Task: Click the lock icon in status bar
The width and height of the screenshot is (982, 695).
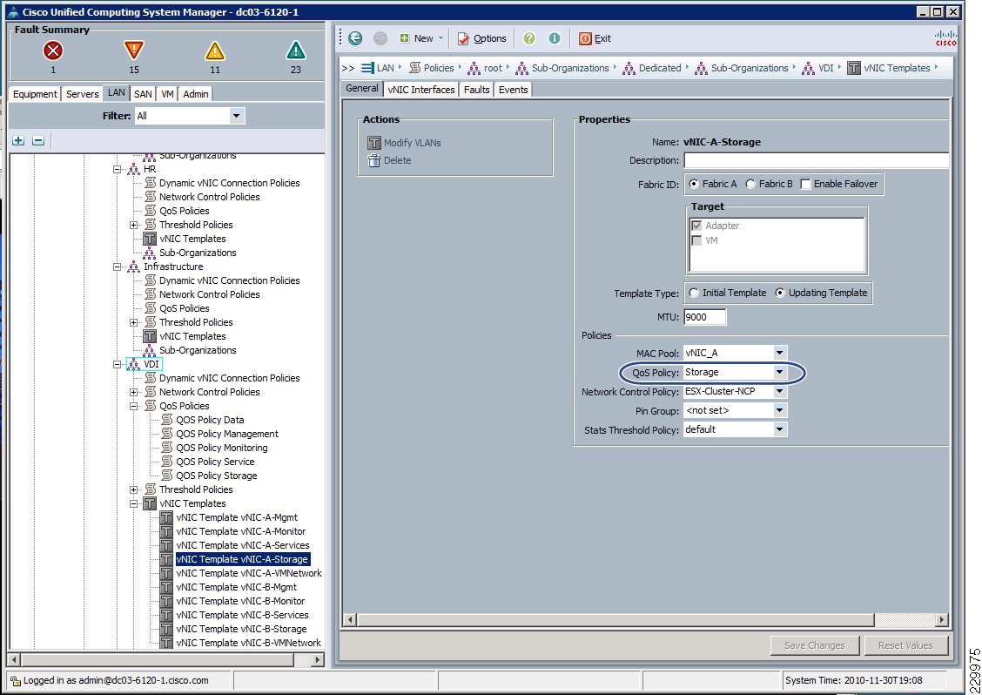Action: coord(16,680)
